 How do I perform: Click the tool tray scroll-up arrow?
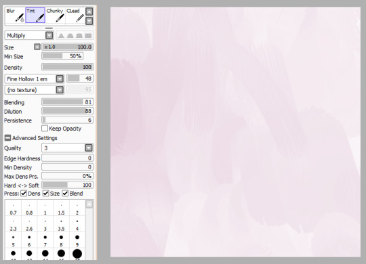[x=89, y=12]
